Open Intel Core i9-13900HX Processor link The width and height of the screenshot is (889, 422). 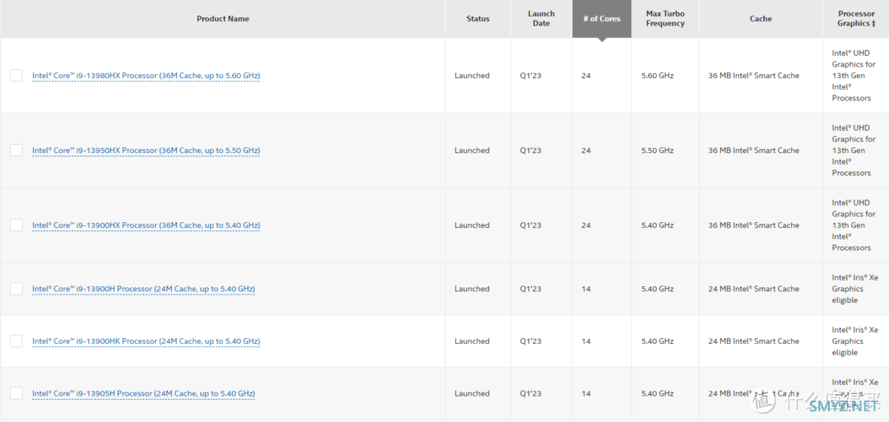[x=147, y=225]
